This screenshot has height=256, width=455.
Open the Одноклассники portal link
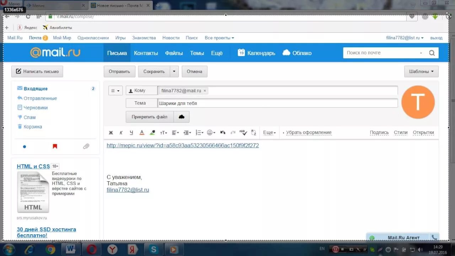(x=93, y=38)
